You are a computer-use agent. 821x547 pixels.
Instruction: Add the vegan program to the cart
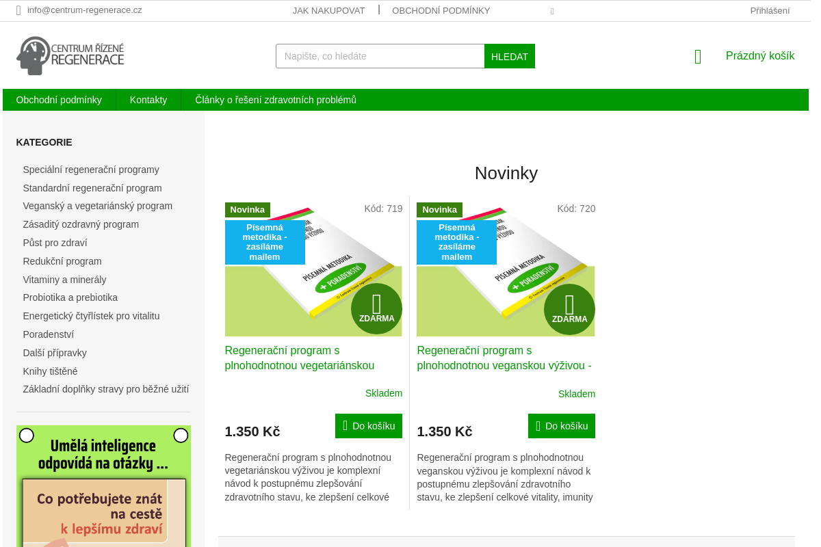[x=562, y=426]
